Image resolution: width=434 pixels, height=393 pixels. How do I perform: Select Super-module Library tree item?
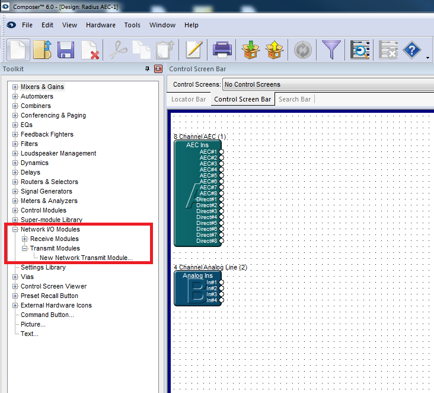click(52, 220)
